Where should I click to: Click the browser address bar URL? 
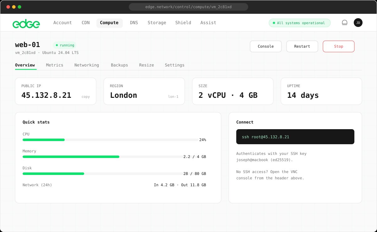click(188, 7)
